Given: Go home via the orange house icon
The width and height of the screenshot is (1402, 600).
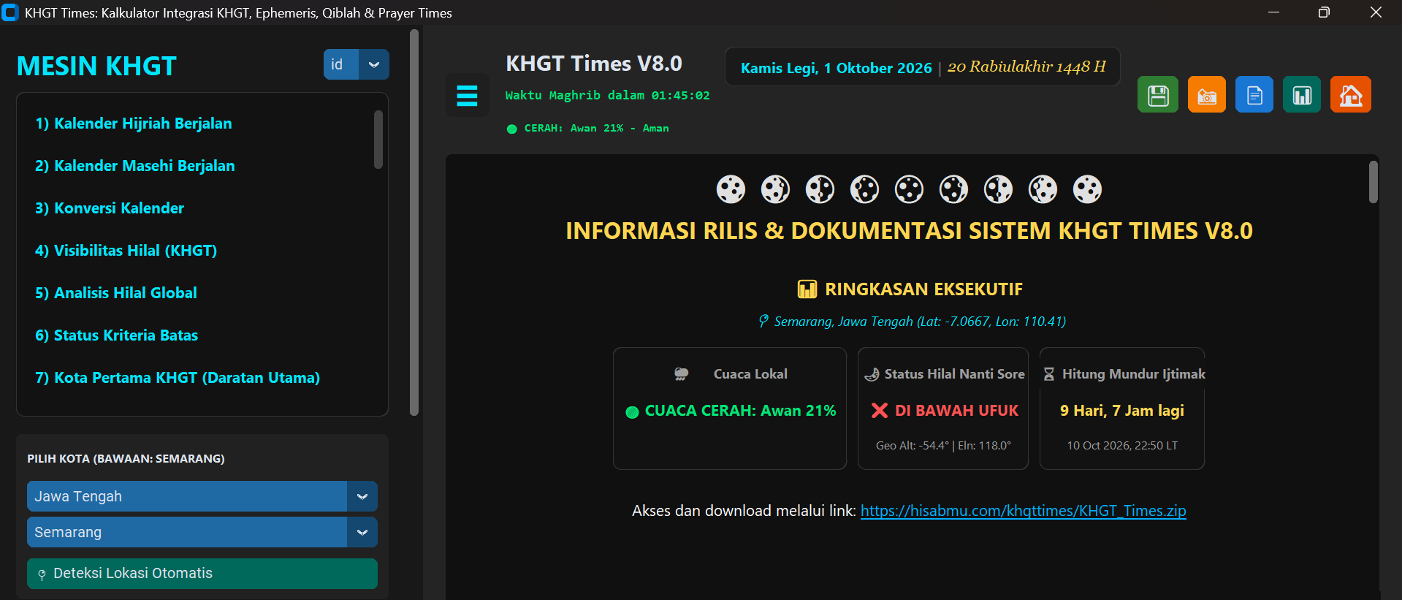Looking at the screenshot, I should (x=1351, y=95).
